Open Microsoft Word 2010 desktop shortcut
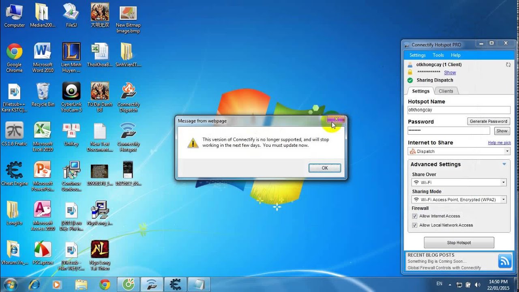Viewport: 519px width, 292px height. pyautogui.click(x=43, y=58)
